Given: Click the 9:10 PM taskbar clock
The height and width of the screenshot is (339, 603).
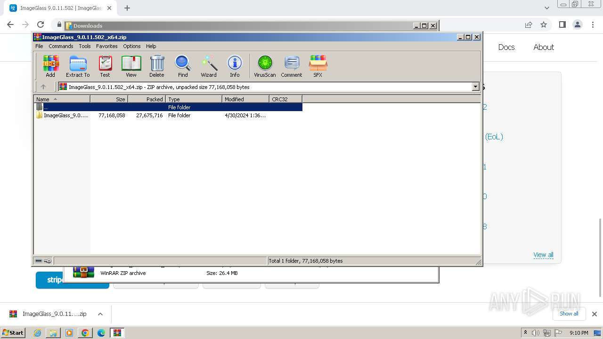Looking at the screenshot, I should (579, 333).
